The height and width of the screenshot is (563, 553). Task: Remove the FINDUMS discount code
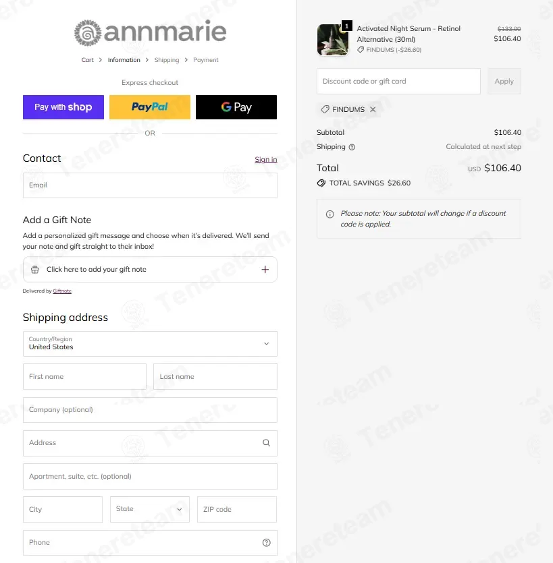pyautogui.click(x=373, y=109)
